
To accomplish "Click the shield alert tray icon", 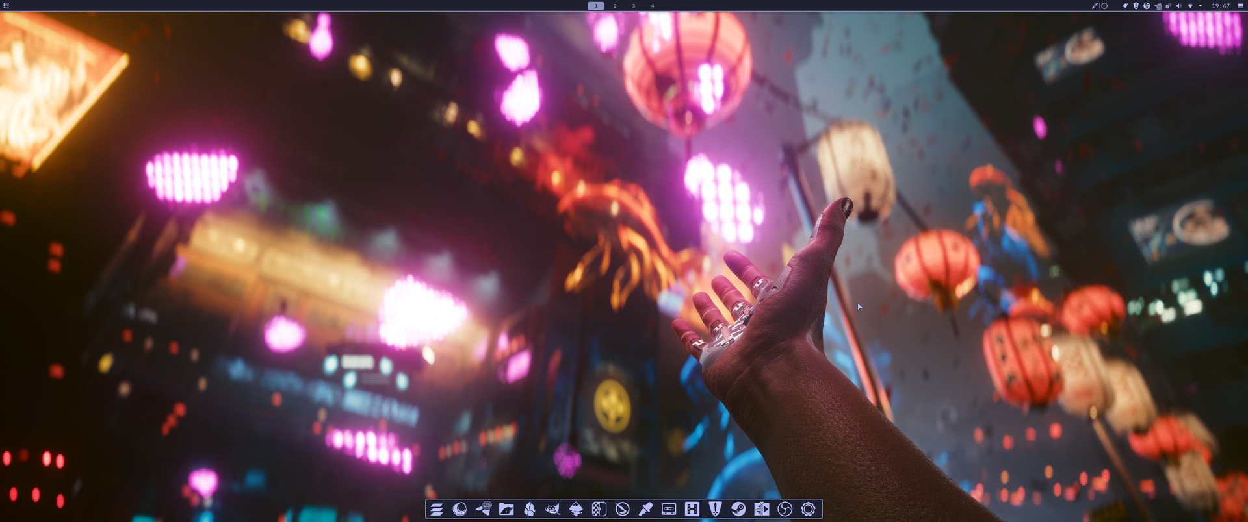I will 1136,6.
